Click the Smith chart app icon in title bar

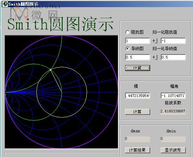tap(5, 4)
